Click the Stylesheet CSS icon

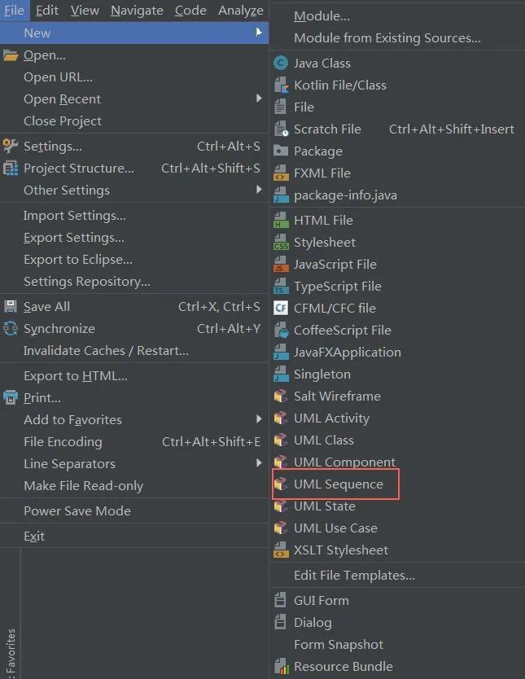tap(281, 242)
